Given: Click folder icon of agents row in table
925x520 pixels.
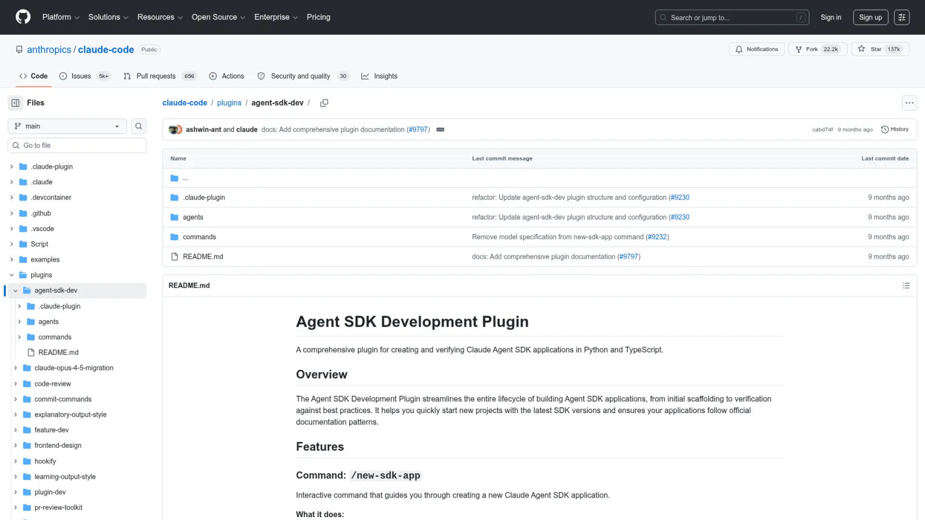Looking at the screenshot, I should pyautogui.click(x=175, y=217).
